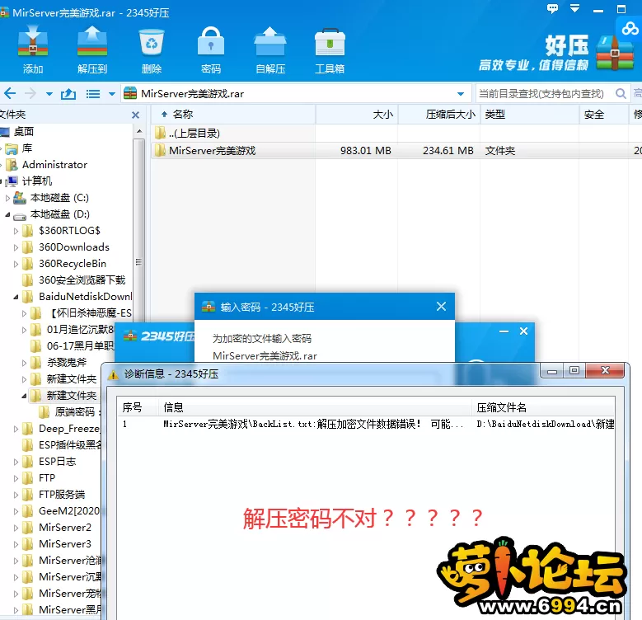642x620 pixels.
Task: Expand the ESP日志 folder node
Action: point(16,462)
